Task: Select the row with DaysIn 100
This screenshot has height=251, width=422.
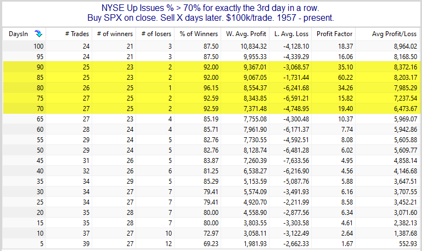Action: click(x=211, y=46)
